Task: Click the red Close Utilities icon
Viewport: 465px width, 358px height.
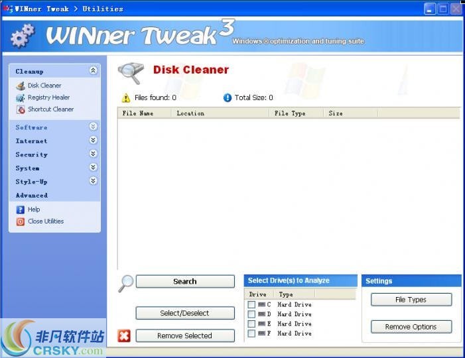Action: click(20, 221)
